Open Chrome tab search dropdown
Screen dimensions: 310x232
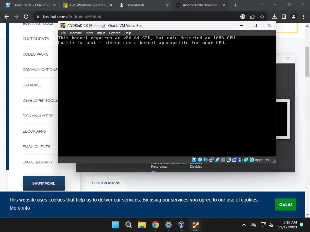261,4
